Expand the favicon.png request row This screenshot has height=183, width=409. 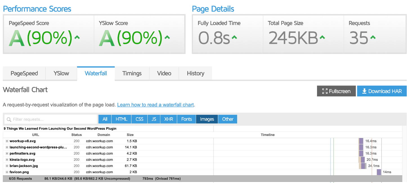(7, 172)
